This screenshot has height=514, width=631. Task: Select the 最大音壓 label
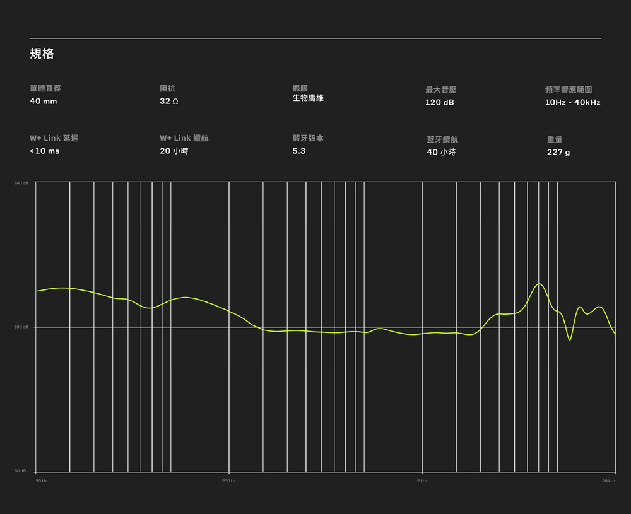tap(440, 90)
